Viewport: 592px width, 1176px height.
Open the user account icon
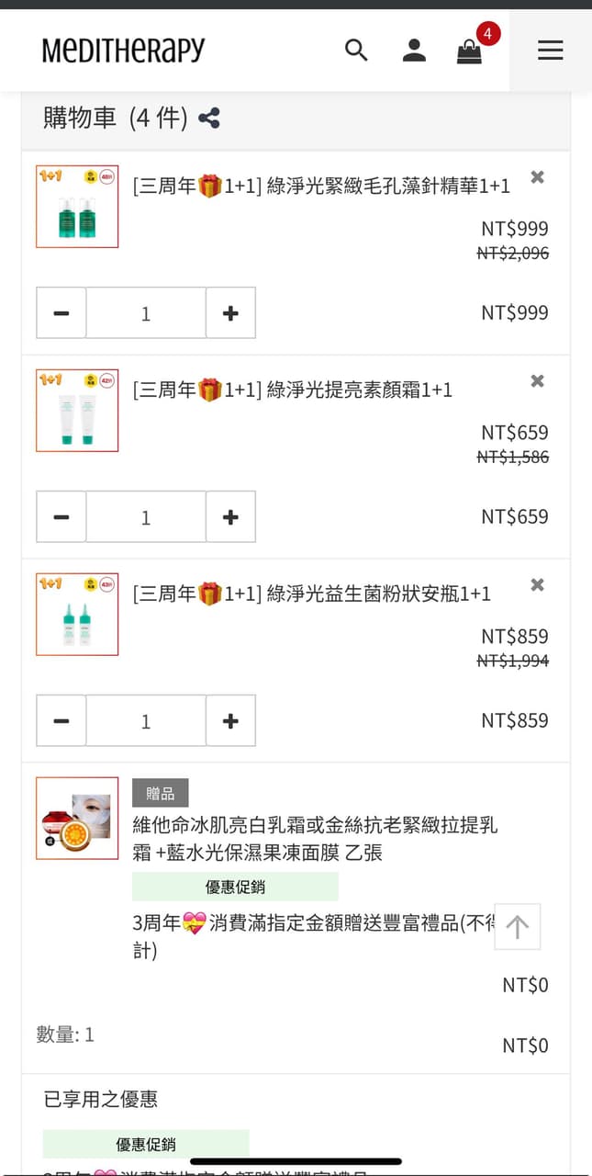pos(414,50)
